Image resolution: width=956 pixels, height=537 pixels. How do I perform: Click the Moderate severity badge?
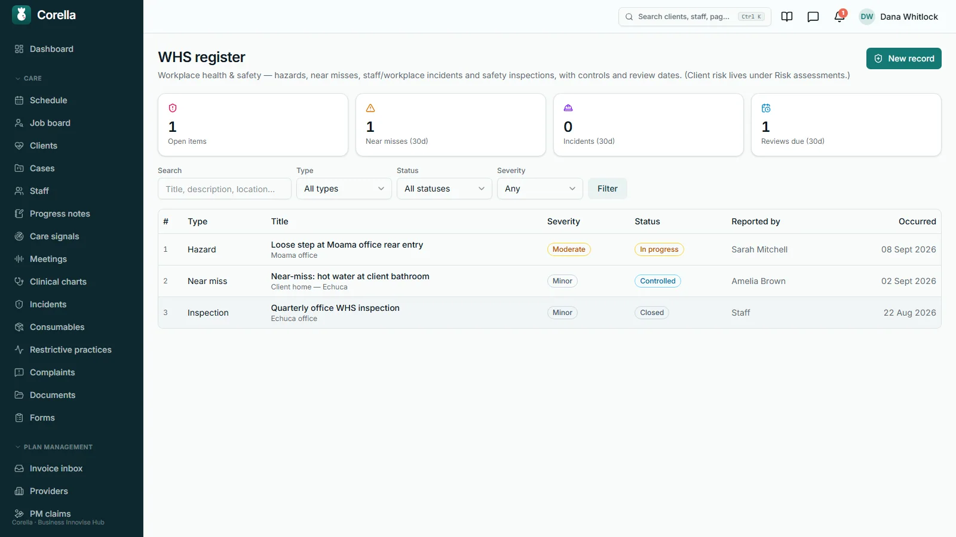[x=569, y=249]
